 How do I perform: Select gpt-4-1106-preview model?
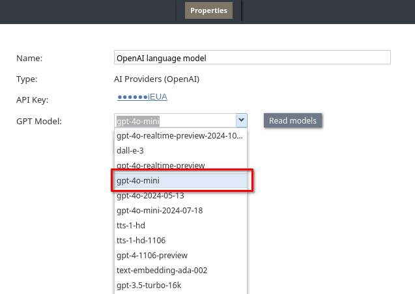pos(180,256)
